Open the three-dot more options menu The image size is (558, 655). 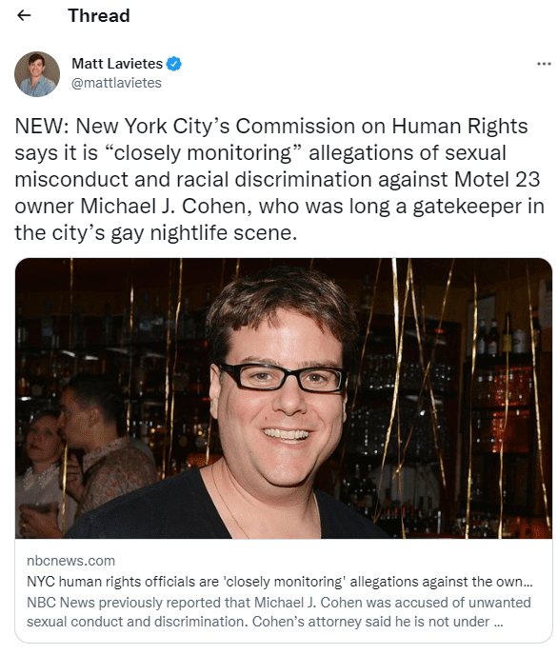[x=544, y=64]
